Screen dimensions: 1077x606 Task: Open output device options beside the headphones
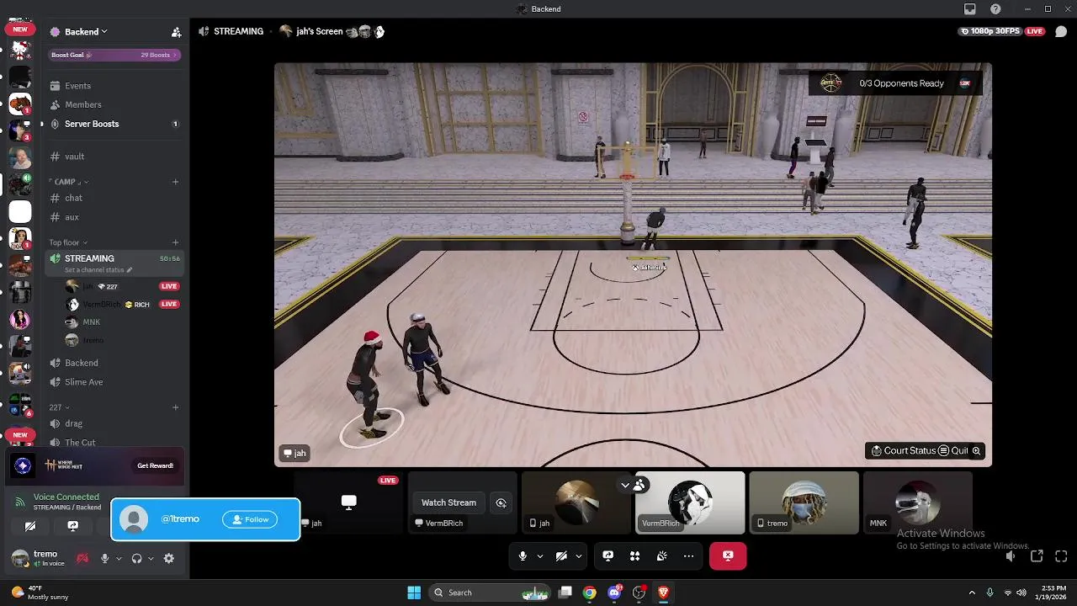[x=150, y=558]
